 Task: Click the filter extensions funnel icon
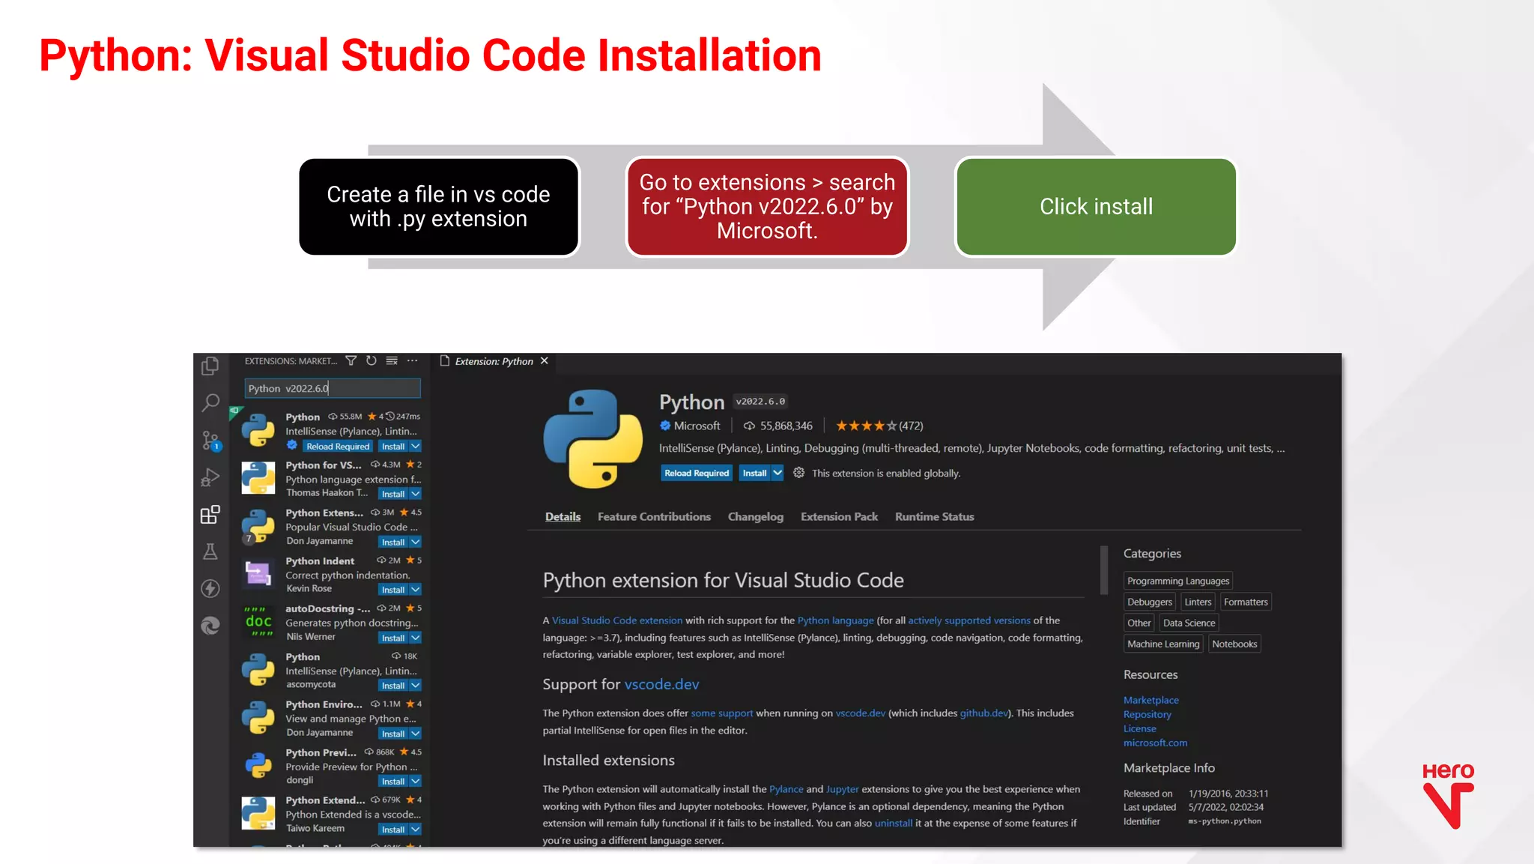pyautogui.click(x=351, y=361)
